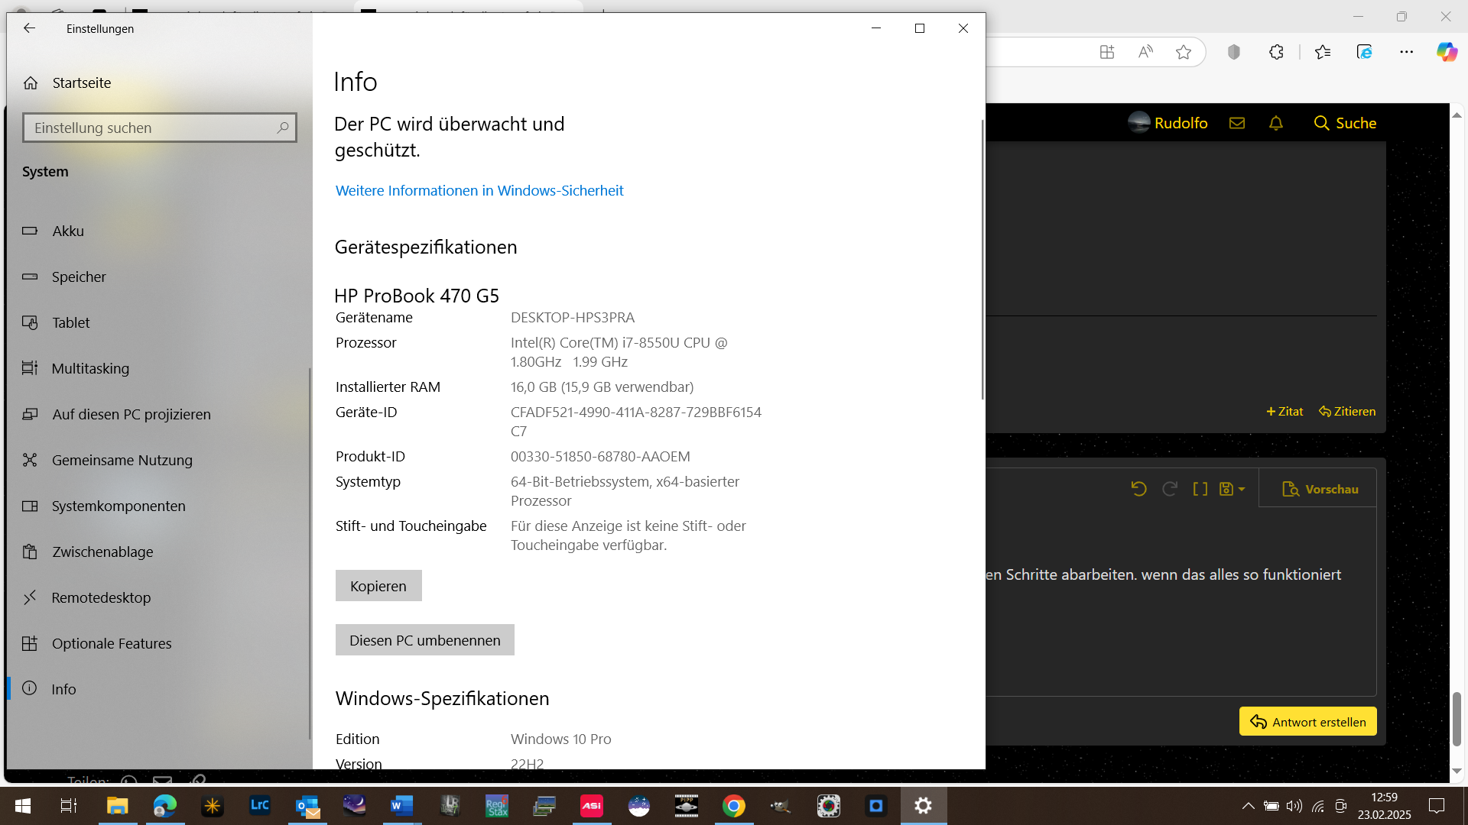Screen dimensions: 1468x825
Task: Open the save draft dropdown in editor
Action: tap(1233, 489)
